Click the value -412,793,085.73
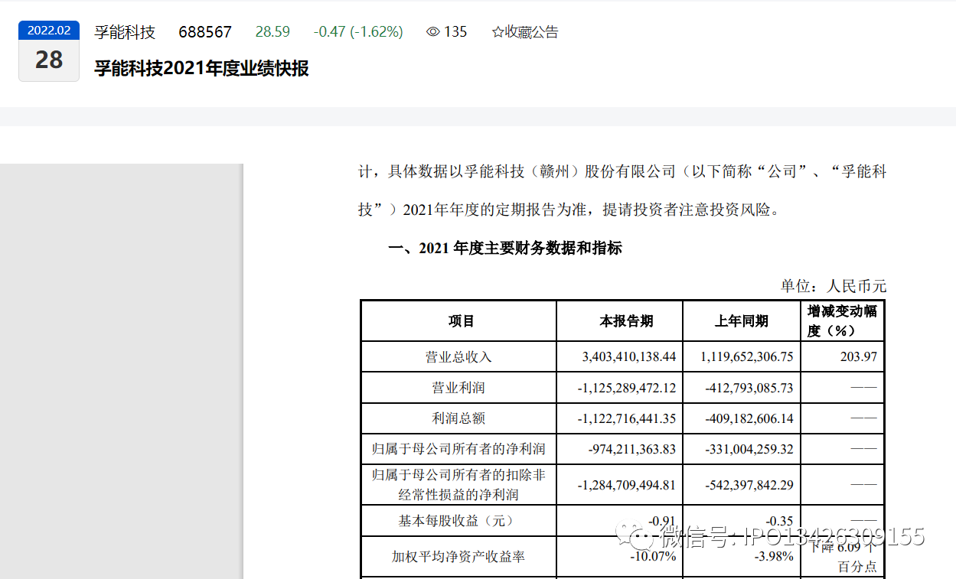This screenshot has width=956, height=579. tap(749, 388)
